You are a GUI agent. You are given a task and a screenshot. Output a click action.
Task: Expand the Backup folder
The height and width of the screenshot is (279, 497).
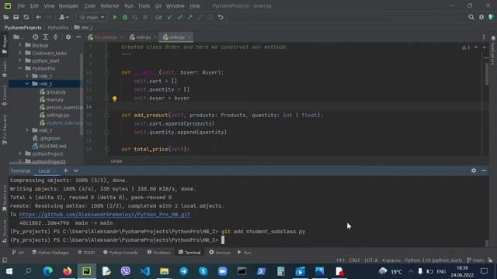pos(20,45)
